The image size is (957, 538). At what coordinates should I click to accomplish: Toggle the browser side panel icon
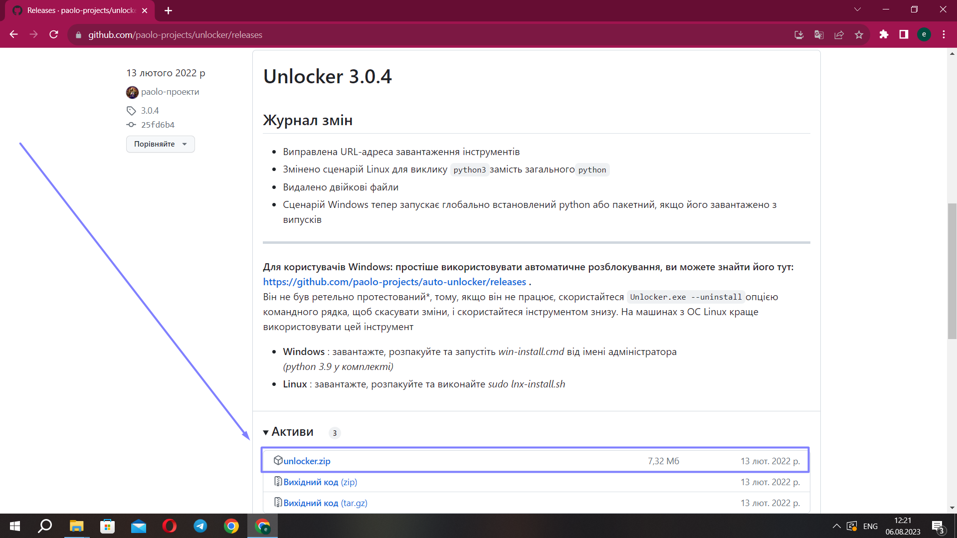(x=904, y=34)
